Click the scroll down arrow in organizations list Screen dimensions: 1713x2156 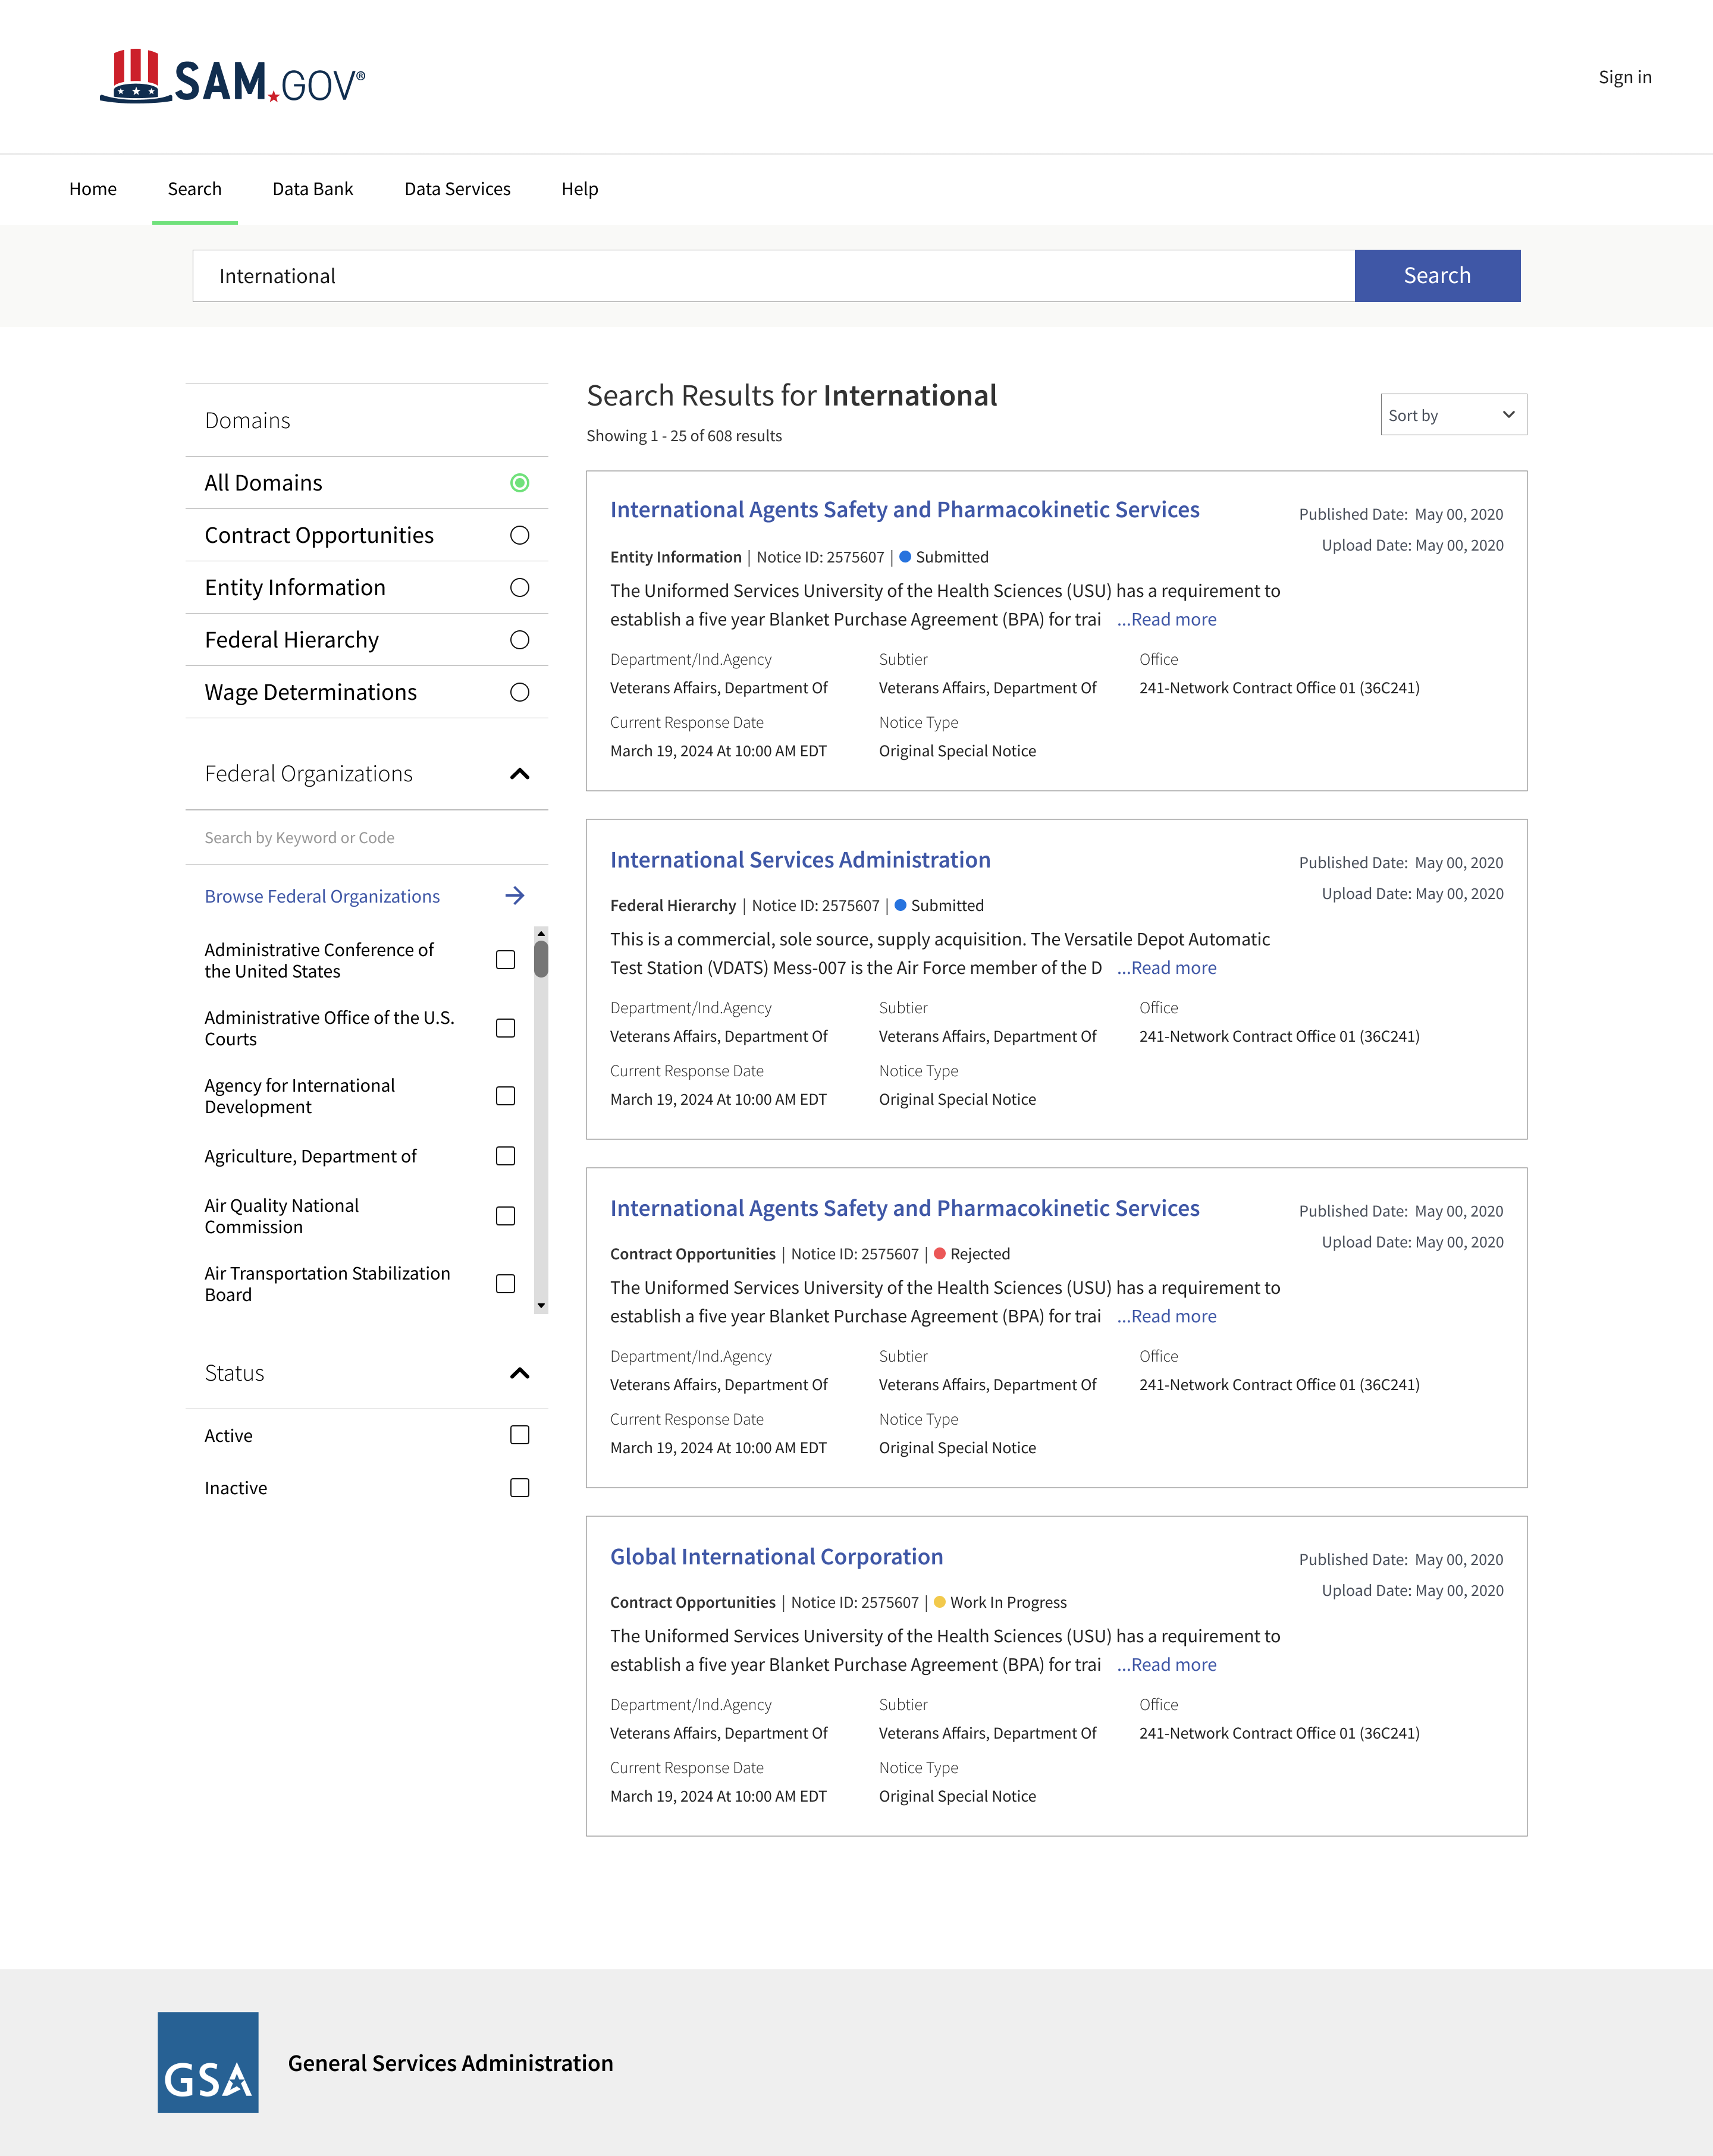541,1306
